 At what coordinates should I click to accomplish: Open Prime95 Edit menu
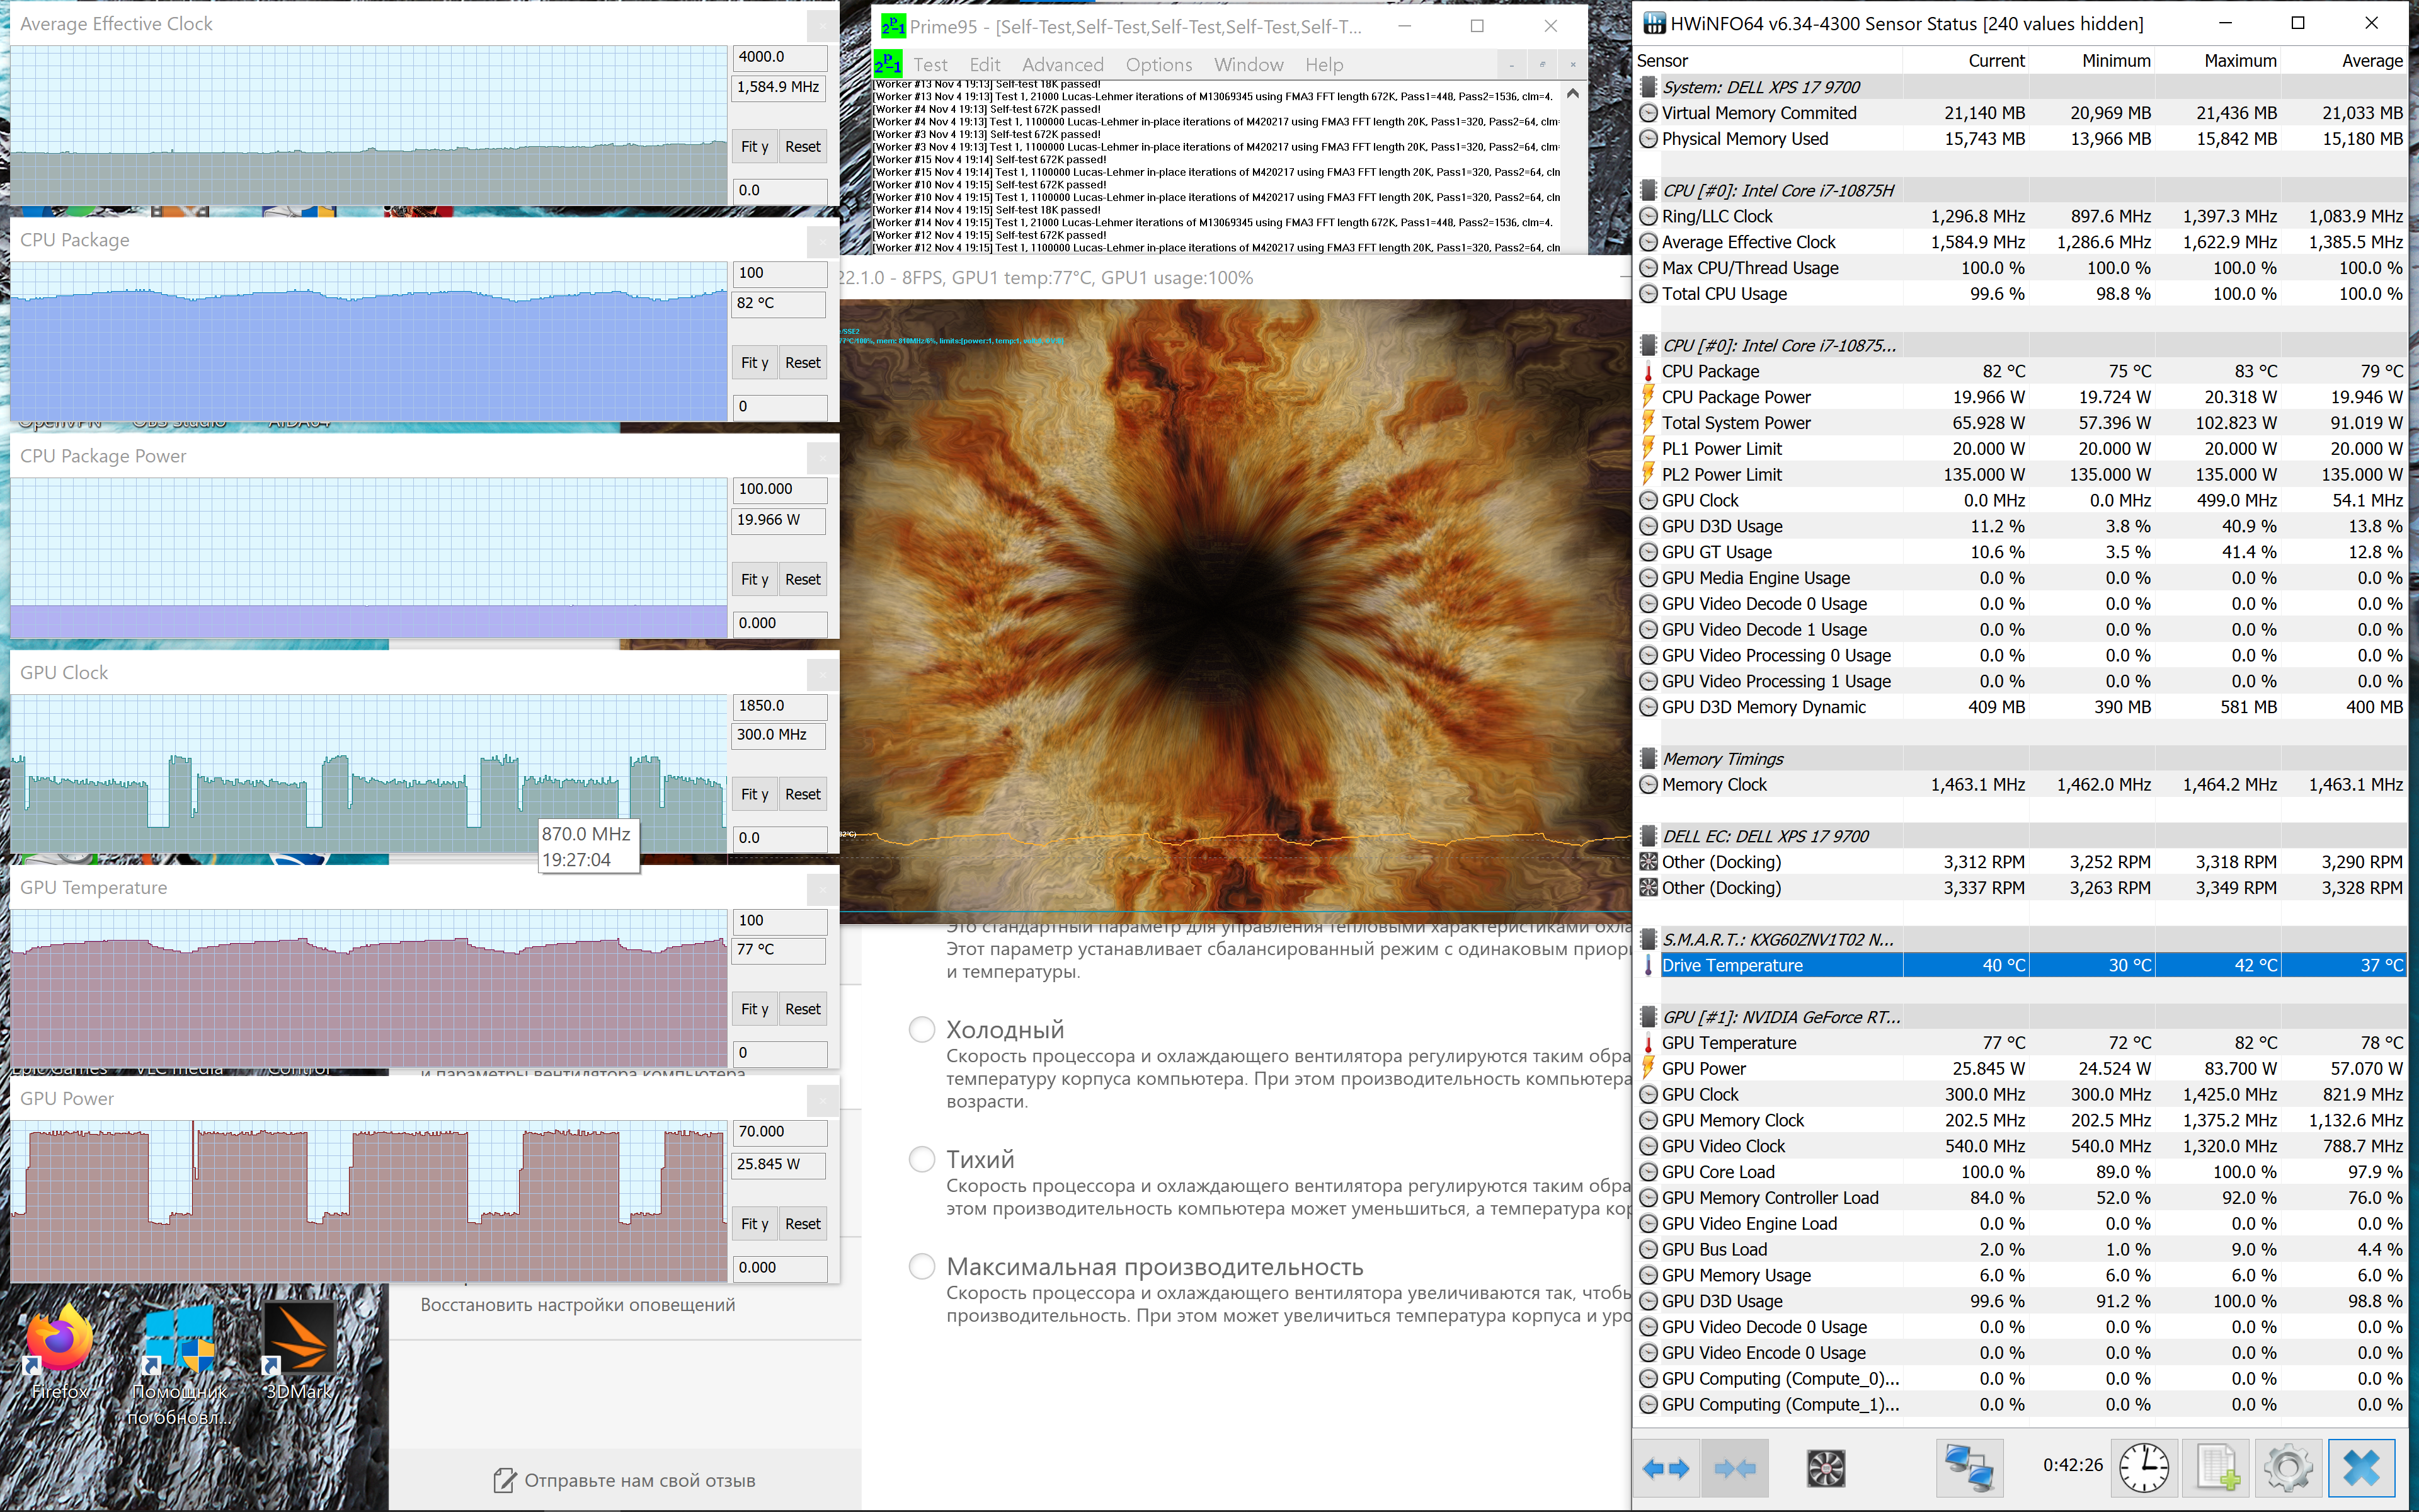pos(985,65)
